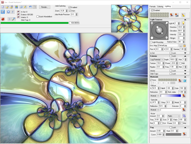Expand the Interior section
The width and height of the screenshot is (191, 144).
click(185, 71)
